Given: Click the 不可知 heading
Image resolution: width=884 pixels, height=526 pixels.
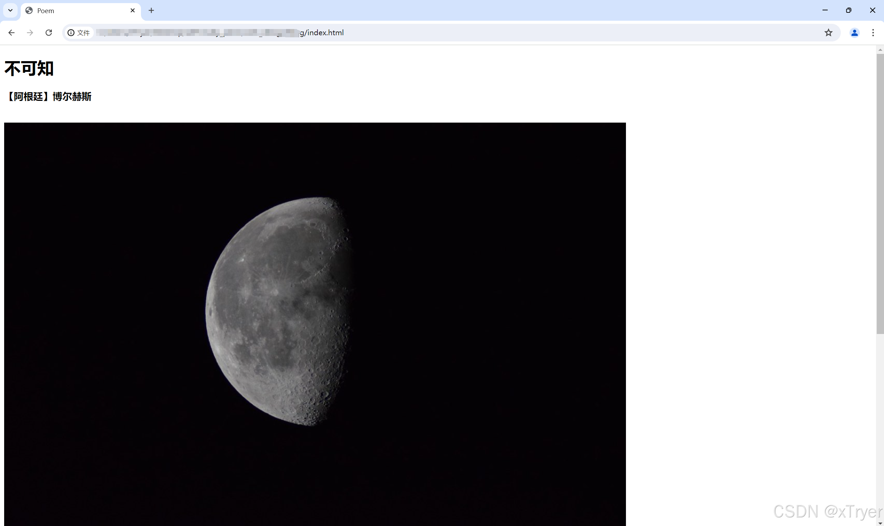Looking at the screenshot, I should 29,68.
